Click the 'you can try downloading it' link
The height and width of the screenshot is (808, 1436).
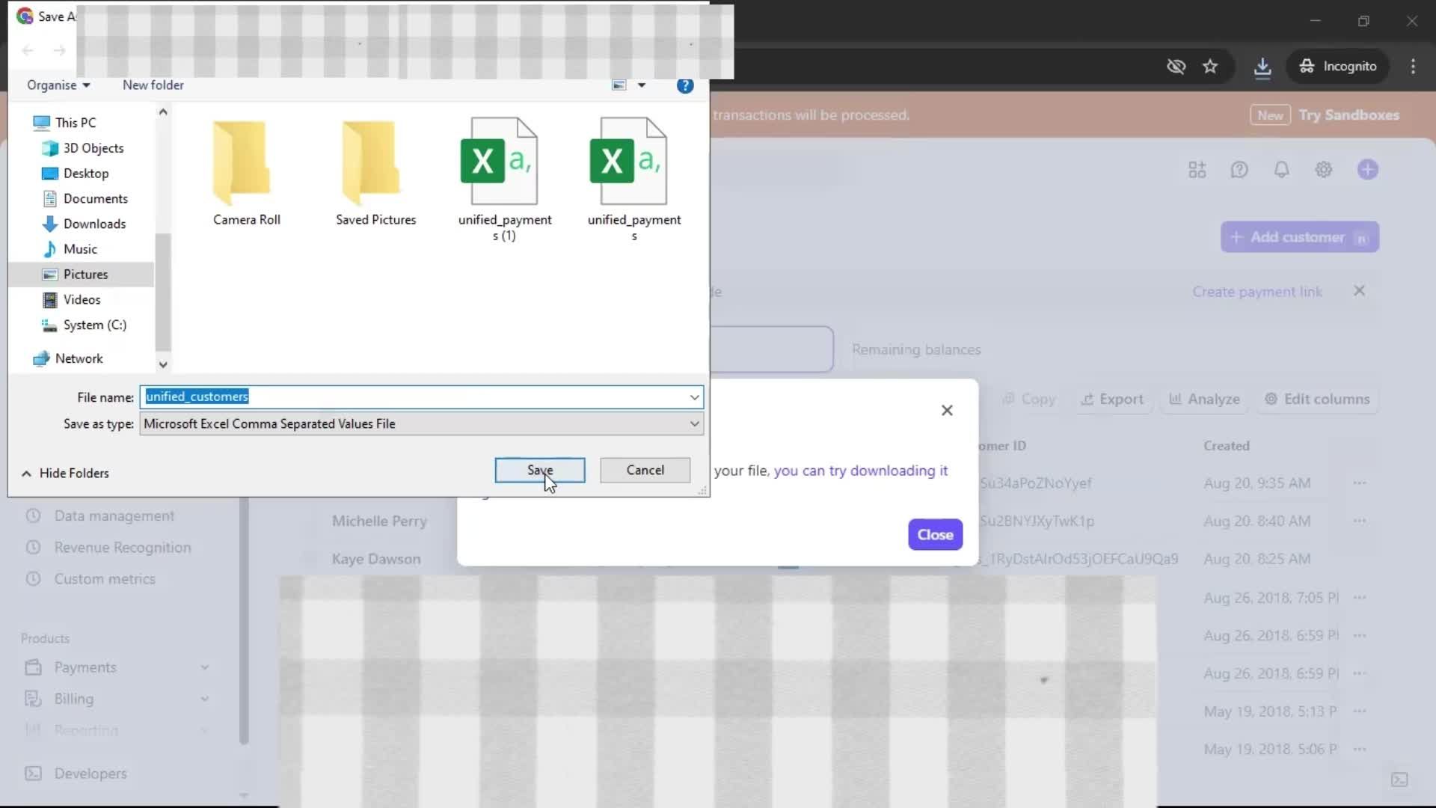pos(860,471)
